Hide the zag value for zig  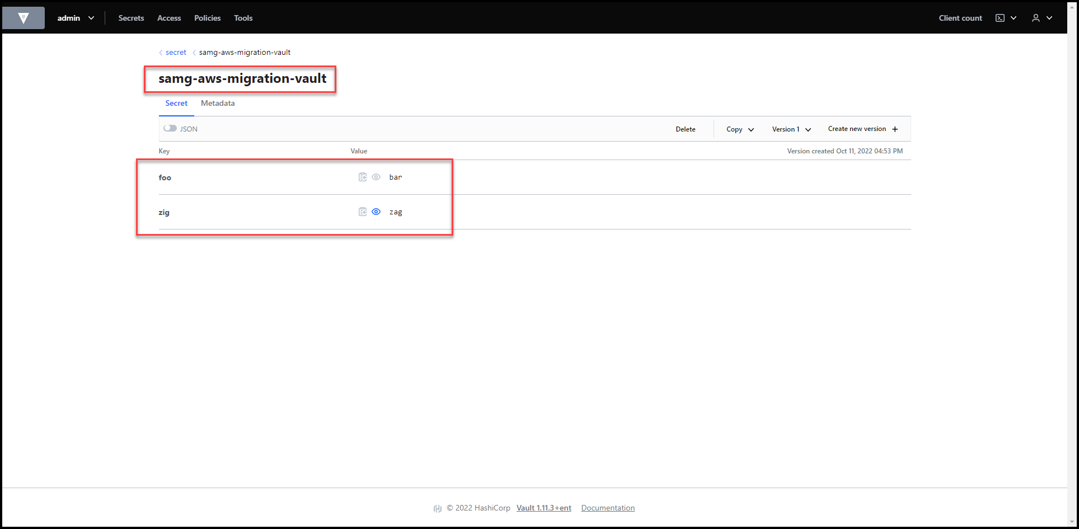click(x=376, y=212)
